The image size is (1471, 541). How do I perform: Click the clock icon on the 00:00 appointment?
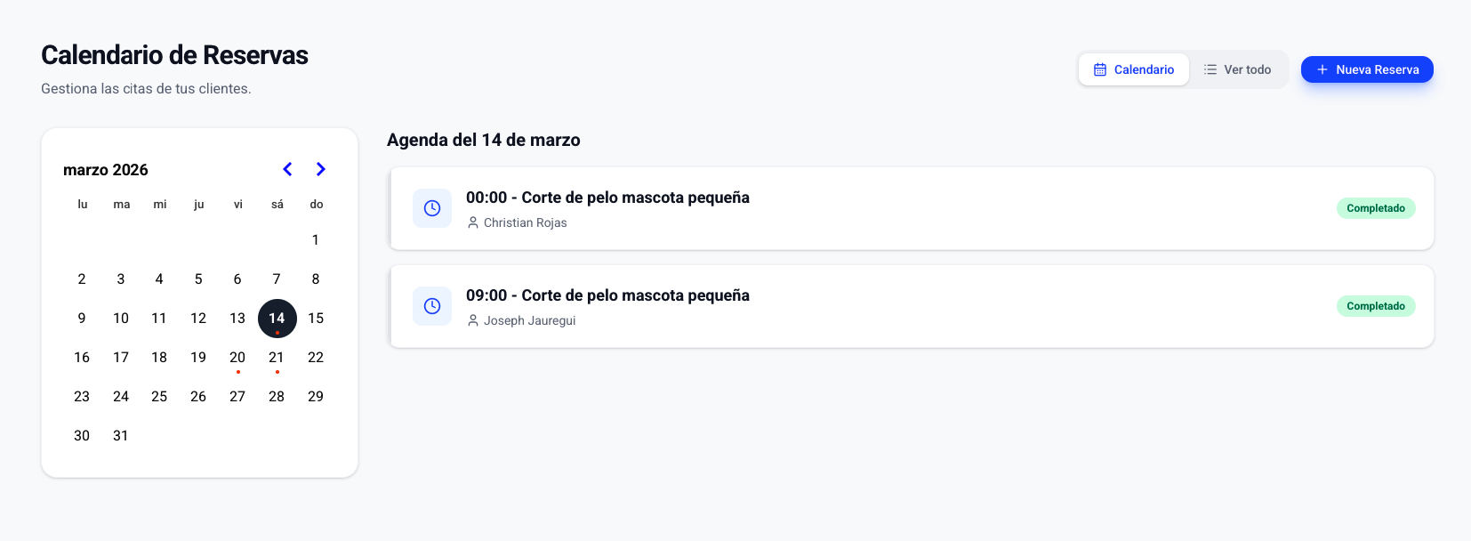pos(432,207)
